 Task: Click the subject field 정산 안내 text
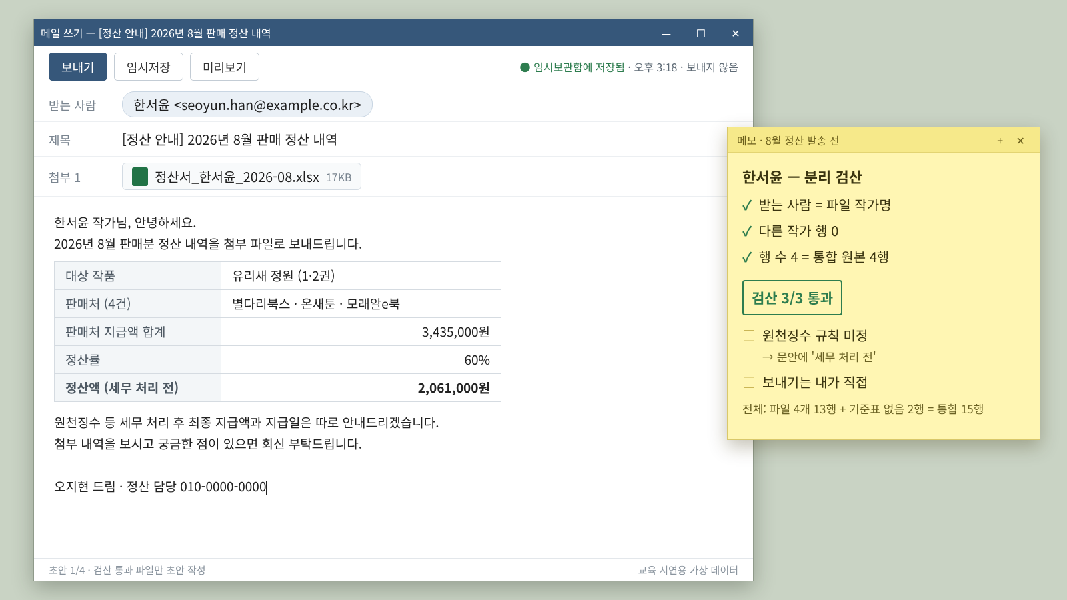click(x=229, y=139)
